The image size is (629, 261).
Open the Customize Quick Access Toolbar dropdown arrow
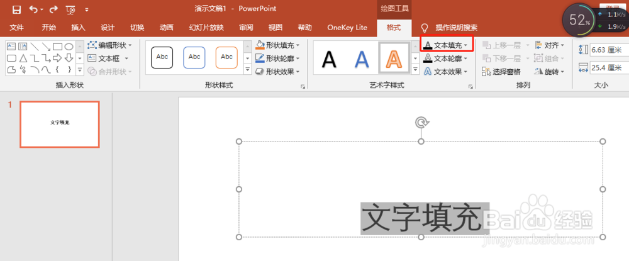click(x=87, y=9)
